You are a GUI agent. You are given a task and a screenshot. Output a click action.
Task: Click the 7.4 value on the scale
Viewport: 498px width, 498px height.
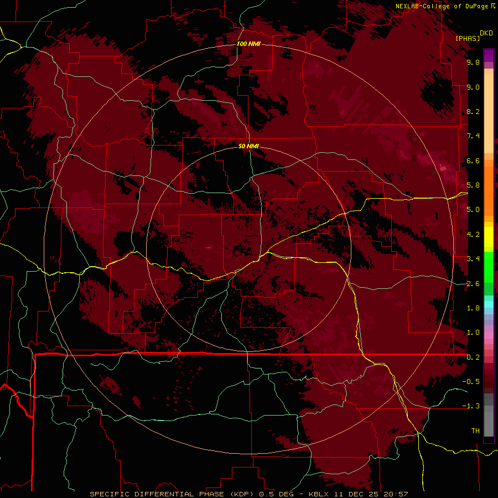473,136
